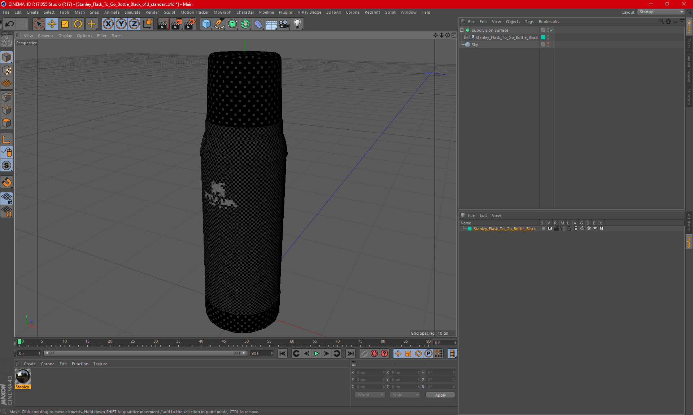
Task: Toggle the X-axis lock icon
Action: (108, 24)
